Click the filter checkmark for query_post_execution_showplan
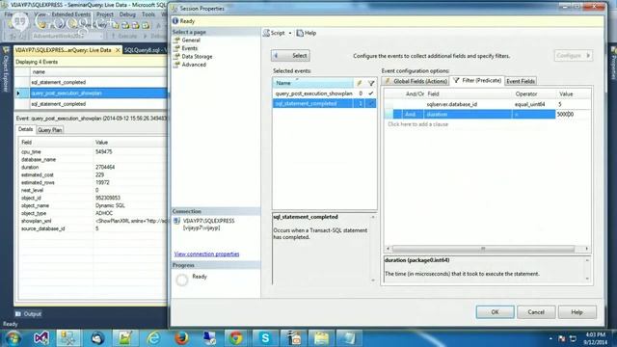617x347 pixels. (x=370, y=93)
